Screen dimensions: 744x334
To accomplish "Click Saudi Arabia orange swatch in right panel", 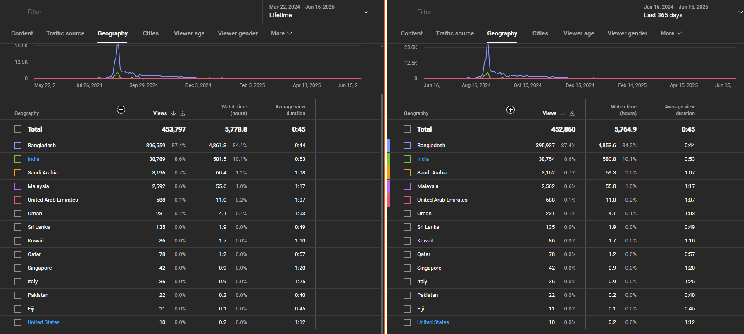I will click(407, 173).
